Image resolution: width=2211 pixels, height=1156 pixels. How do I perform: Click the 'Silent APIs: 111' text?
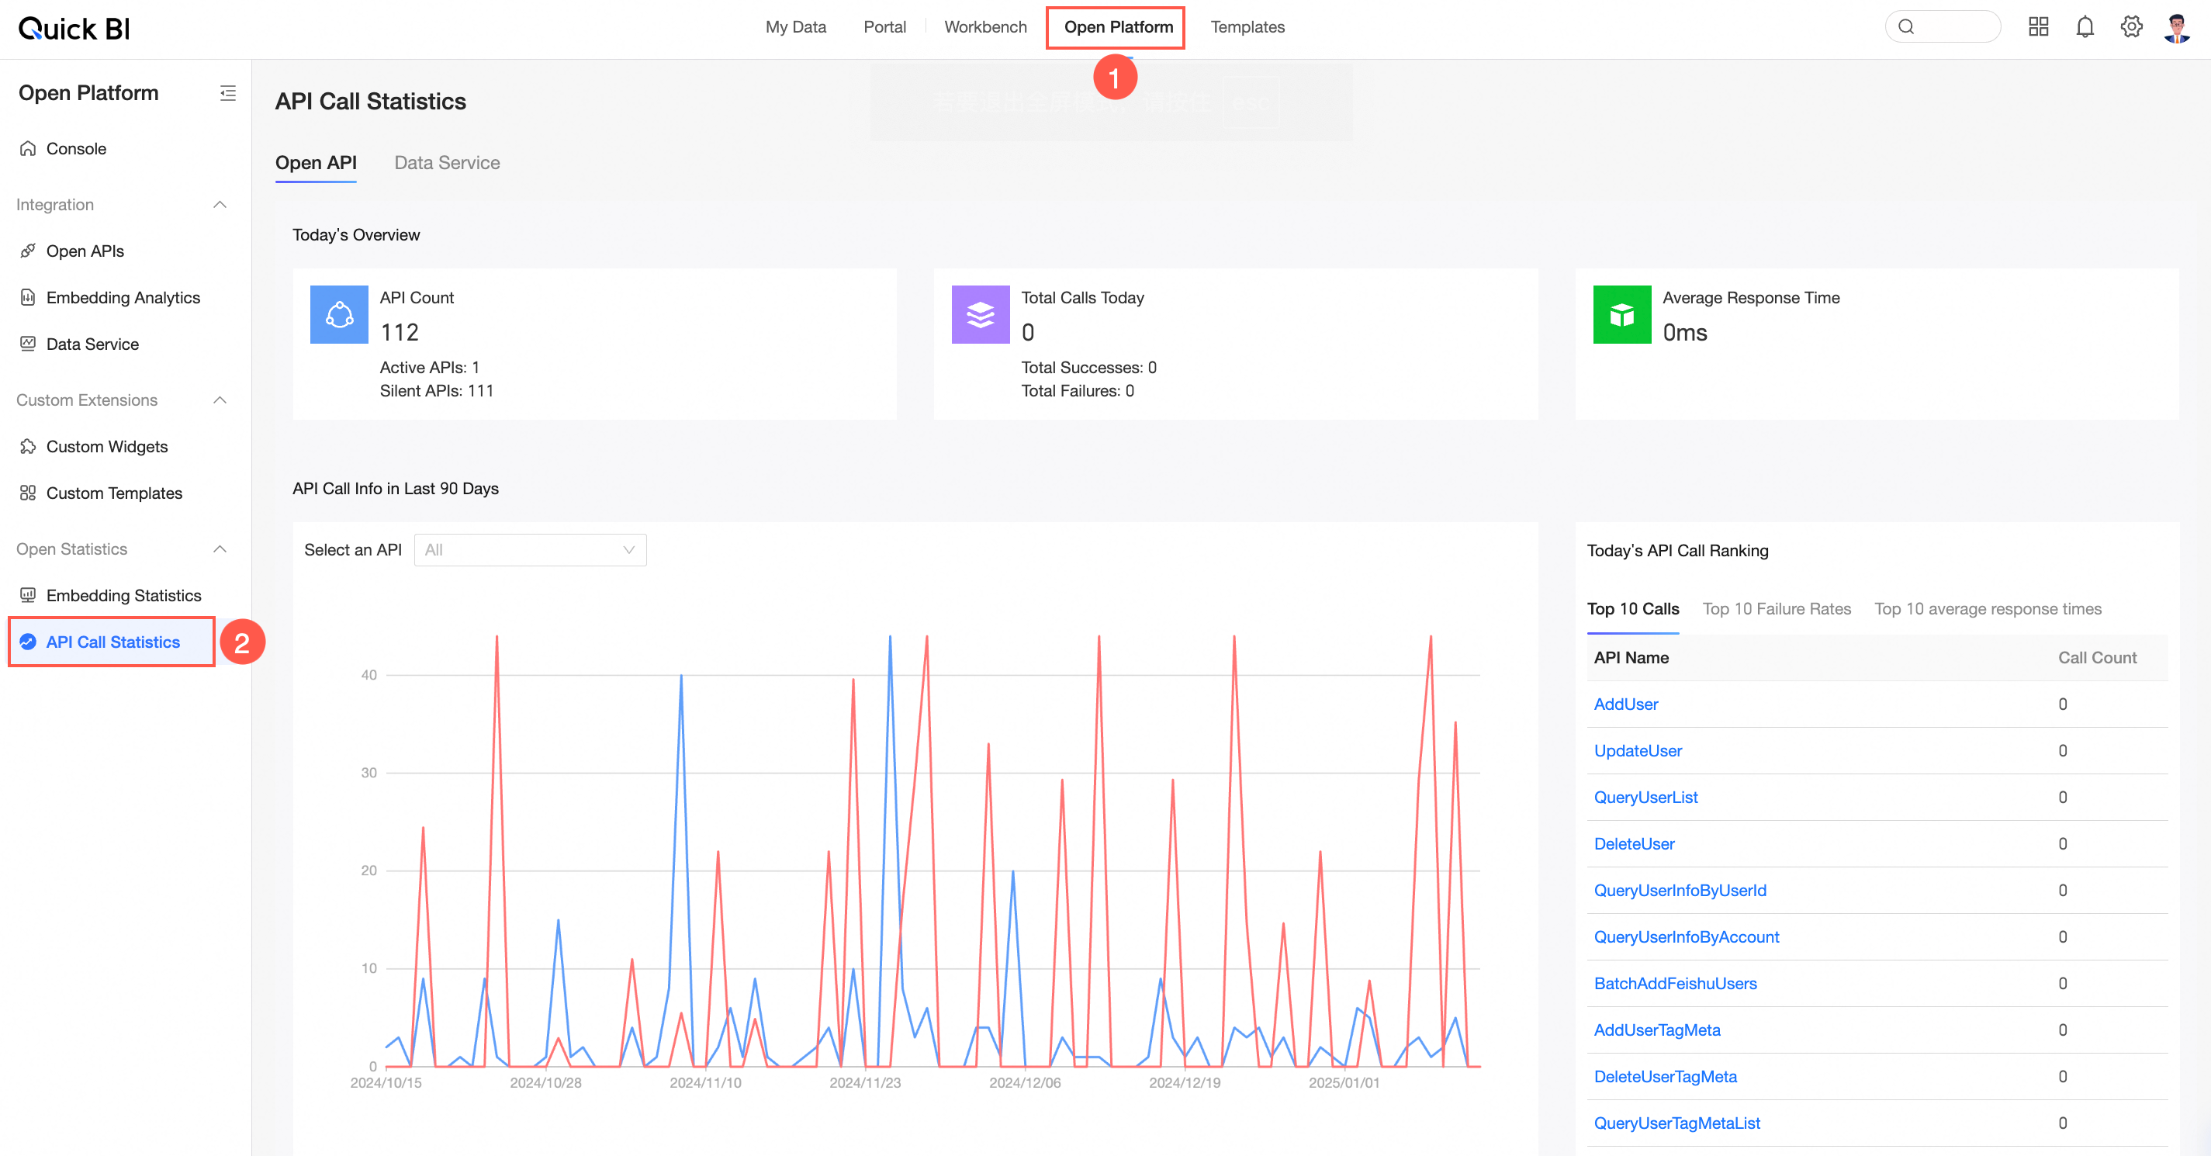point(436,390)
